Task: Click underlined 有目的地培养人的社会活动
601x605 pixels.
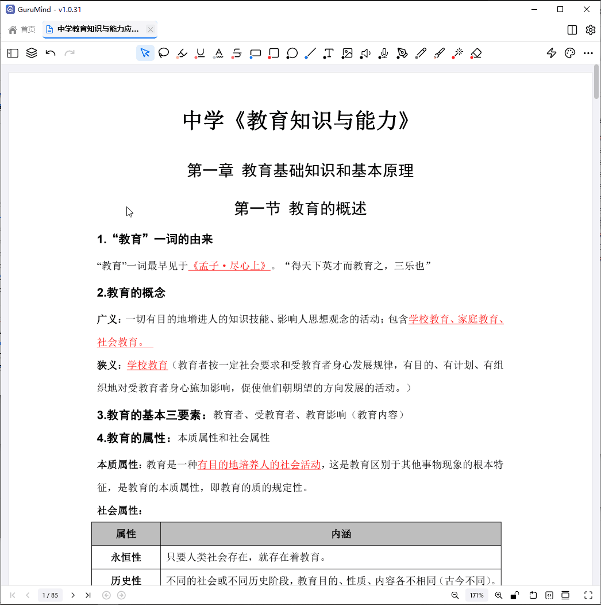Action: point(259,464)
